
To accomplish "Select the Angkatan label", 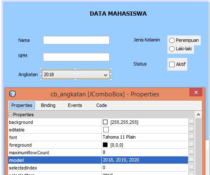I will [28, 74].
